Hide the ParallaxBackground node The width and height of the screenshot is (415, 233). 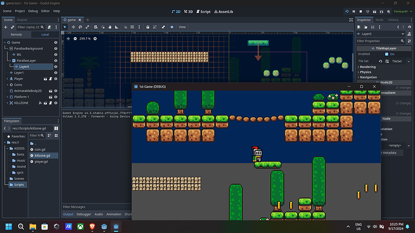coord(55,49)
